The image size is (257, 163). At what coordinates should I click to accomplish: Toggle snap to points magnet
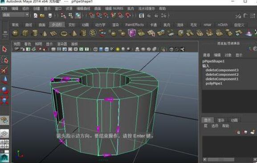(106, 16)
